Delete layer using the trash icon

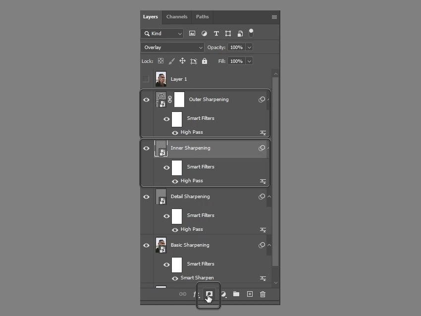[263, 294]
